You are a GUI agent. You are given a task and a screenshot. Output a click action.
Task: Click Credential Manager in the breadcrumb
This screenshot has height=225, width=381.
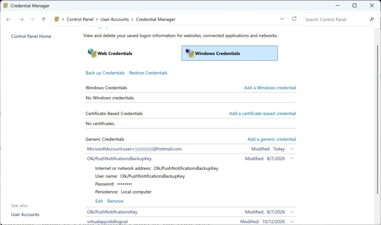(156, 19)
